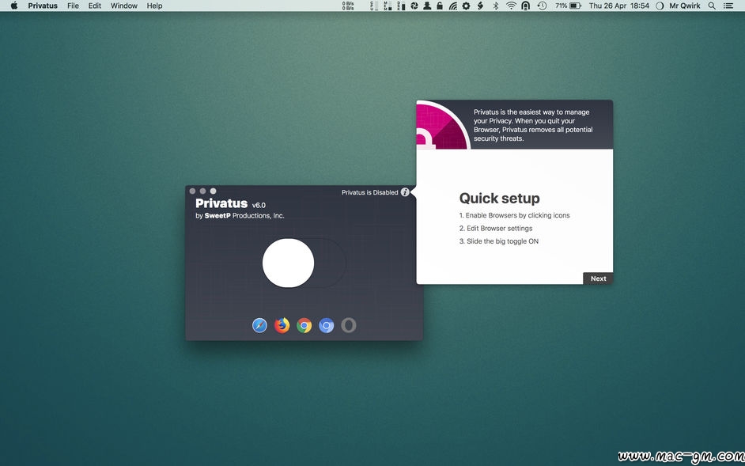745x466 pixels.
Task: Click the Bluetooth icon in menu bar
Action: [496, 6]
